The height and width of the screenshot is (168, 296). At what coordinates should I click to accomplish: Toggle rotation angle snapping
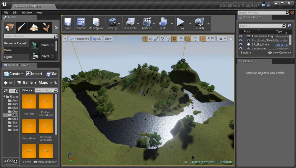pos(188,39)
